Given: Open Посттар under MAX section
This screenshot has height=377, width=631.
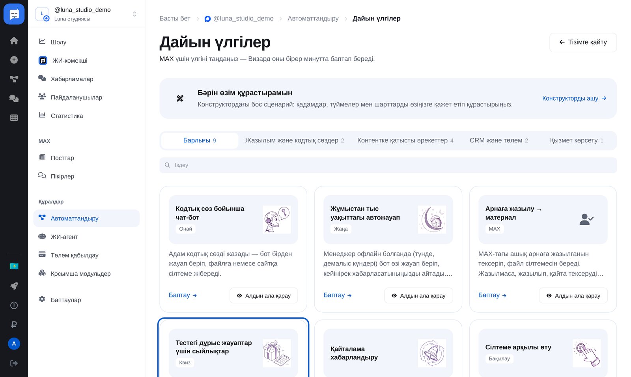Looking at the screenshot, I should 87,158.
